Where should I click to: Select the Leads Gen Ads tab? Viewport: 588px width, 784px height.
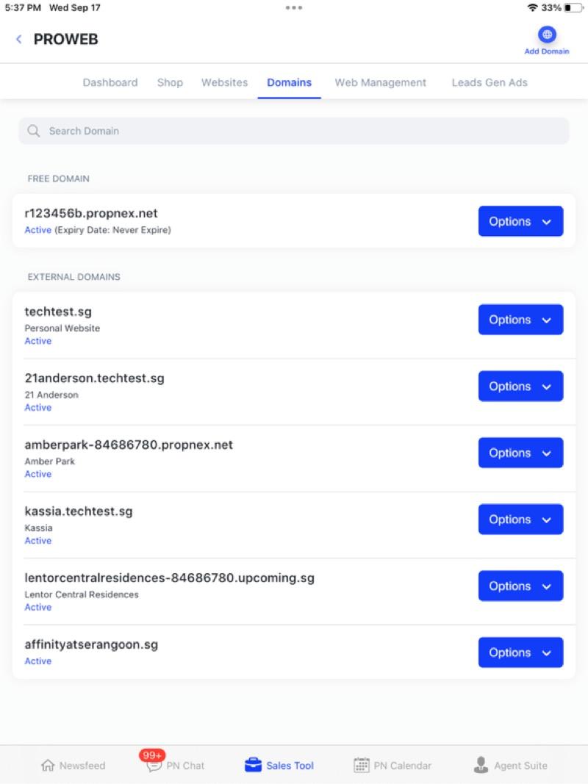click(x=490, y=82)
